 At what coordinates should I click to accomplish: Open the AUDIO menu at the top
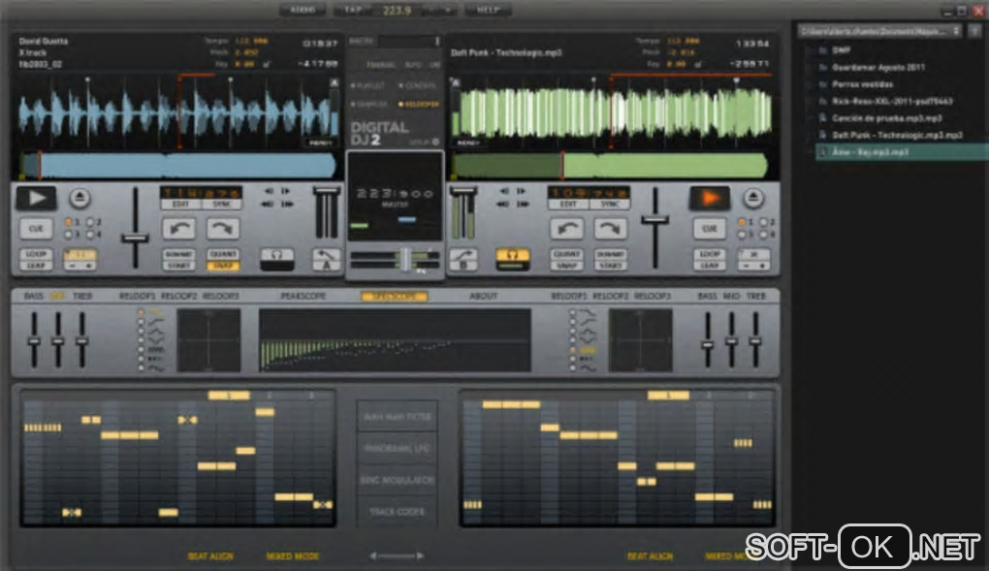click(303, 10)
